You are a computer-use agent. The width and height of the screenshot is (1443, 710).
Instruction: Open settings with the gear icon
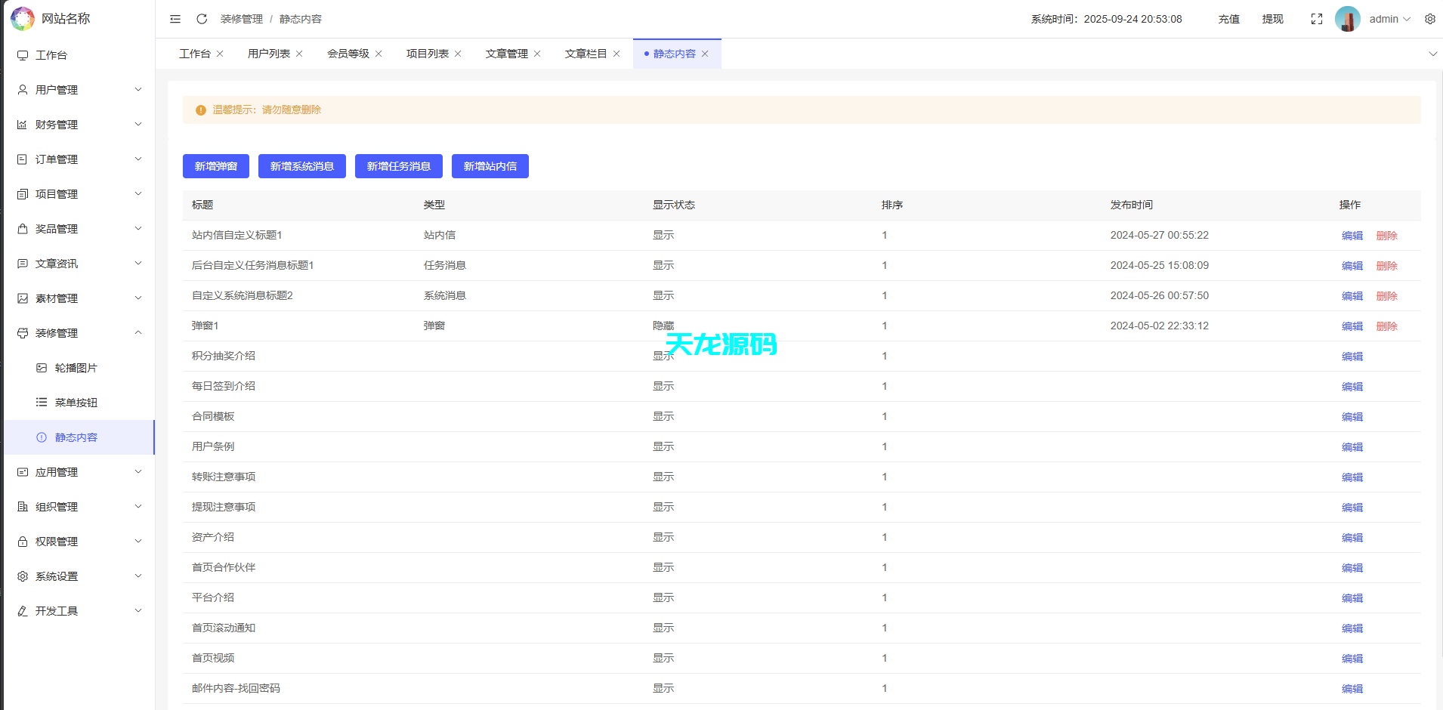tap(1429, 19)
